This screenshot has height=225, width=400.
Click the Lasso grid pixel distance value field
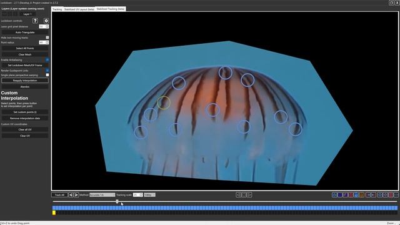[x=42, y=26]
